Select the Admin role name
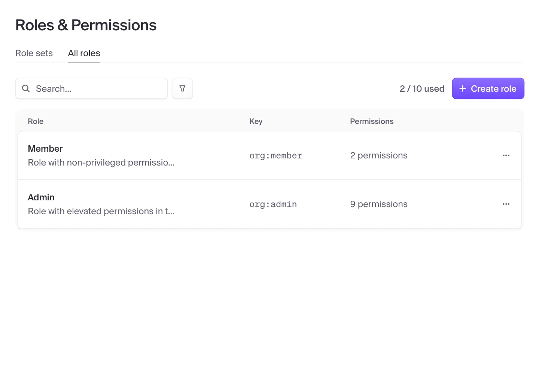The image size is (539, 379). pyautogui.click(x=41, y=197)
